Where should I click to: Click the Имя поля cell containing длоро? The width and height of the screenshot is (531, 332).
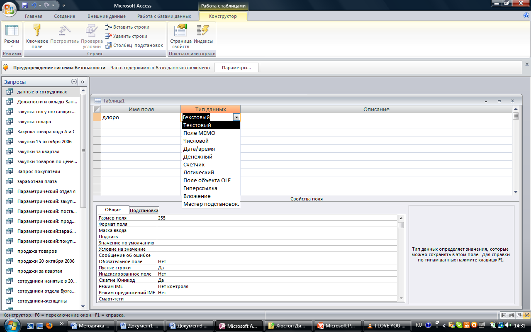pos(141,117)
